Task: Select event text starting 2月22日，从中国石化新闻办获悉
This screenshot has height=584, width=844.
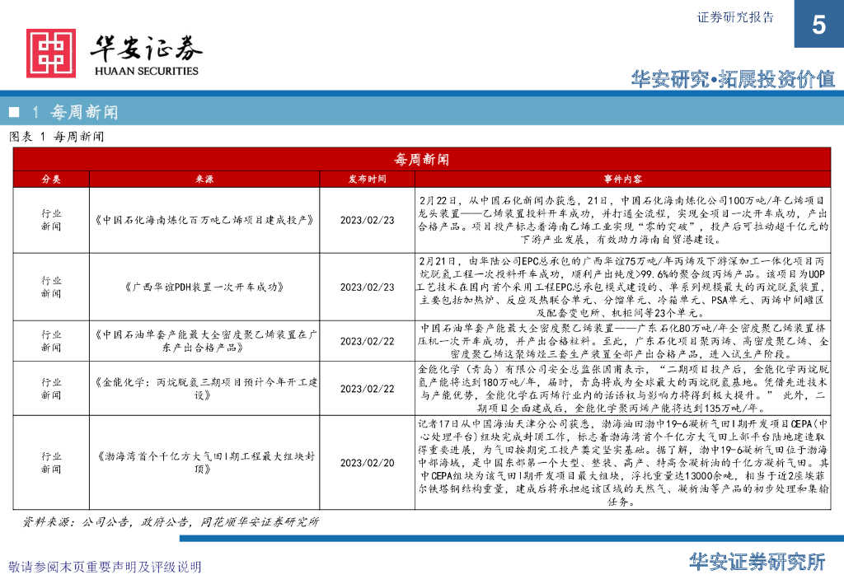Action: point(623,220)
